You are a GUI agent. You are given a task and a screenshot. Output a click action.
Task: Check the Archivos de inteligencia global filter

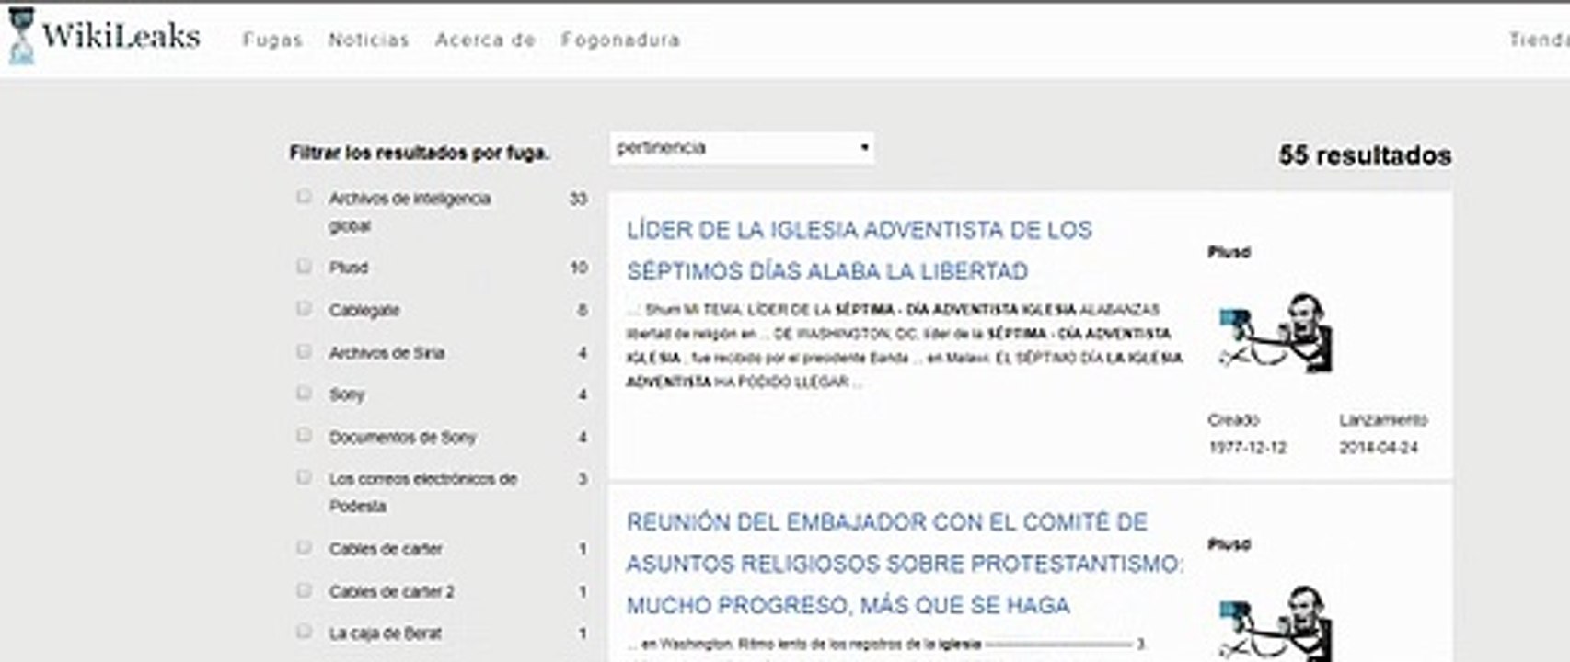[304, 197]
